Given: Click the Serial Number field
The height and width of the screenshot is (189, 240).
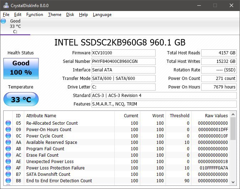Looking at the screenshot, I should (x=124, y=61).
